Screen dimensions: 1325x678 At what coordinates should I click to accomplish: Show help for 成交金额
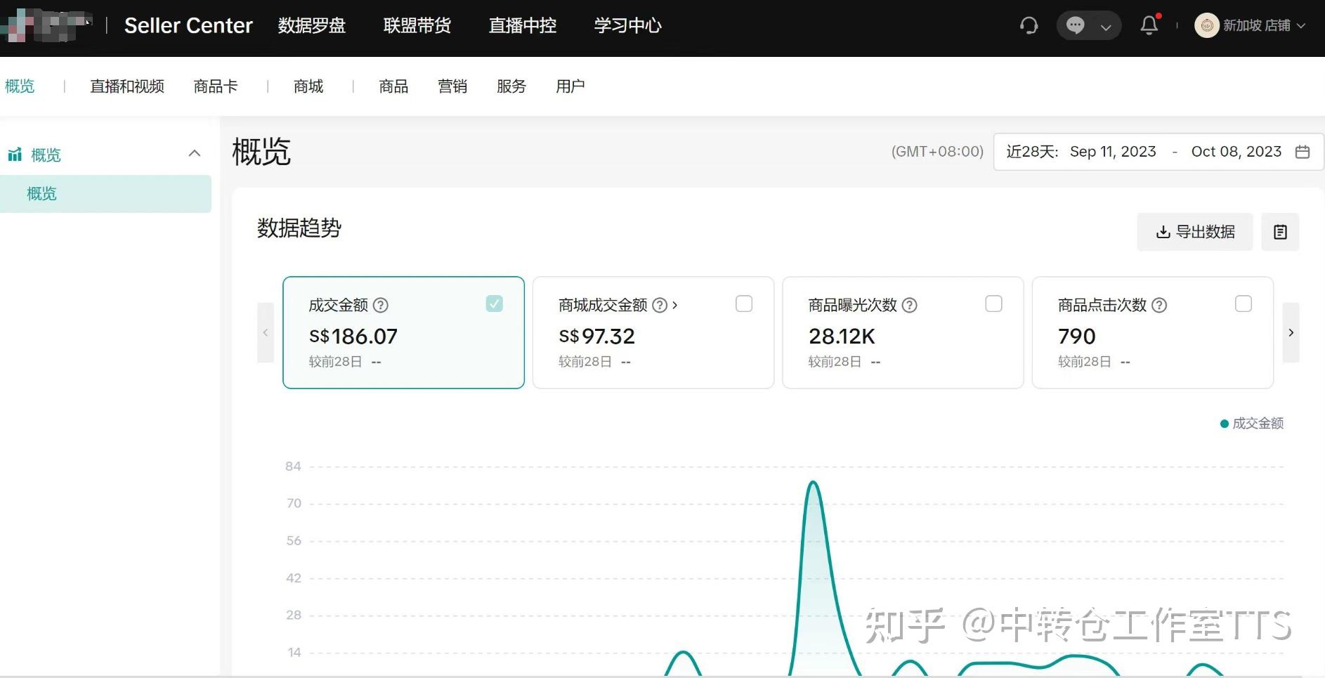pyautogui.click(x=381, y=305)
